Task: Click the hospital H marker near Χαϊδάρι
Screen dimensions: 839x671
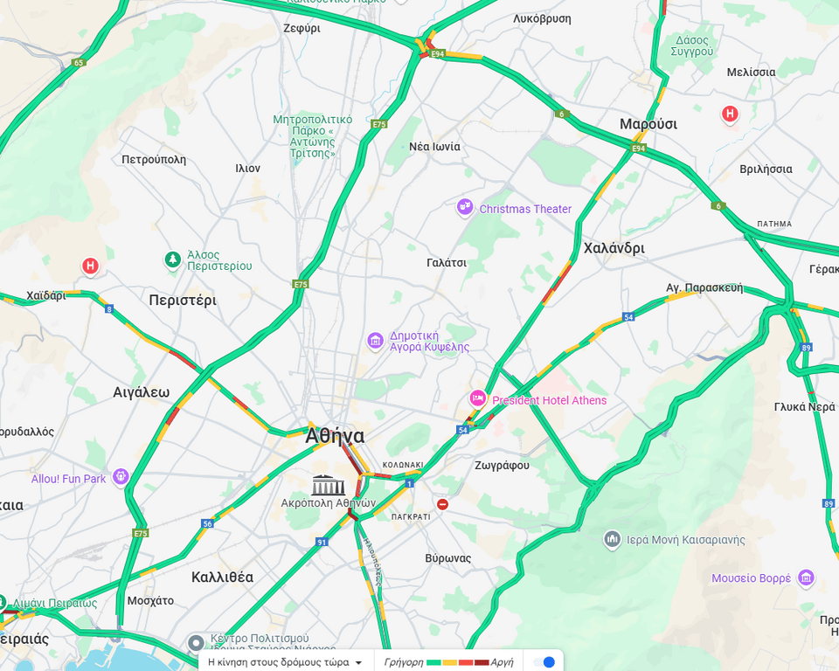Action: click(90, 266)
